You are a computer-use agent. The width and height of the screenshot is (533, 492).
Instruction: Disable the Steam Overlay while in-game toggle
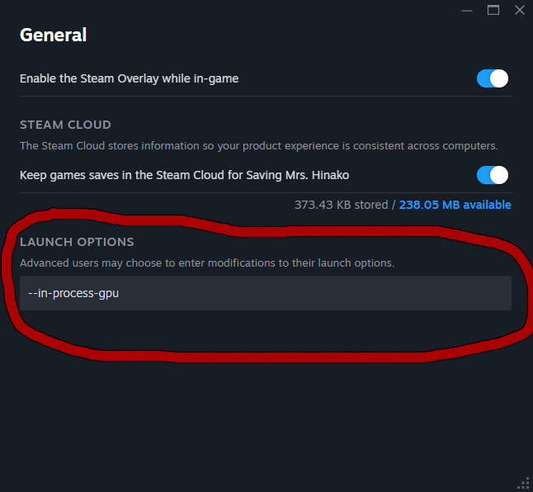pyautogui.click(x=493, y=78)
